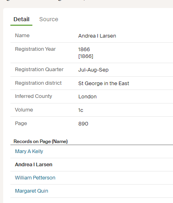Viewport: 173px width, 203px height.
Task: Open the William Petterson record
Action: pos(35,178)
